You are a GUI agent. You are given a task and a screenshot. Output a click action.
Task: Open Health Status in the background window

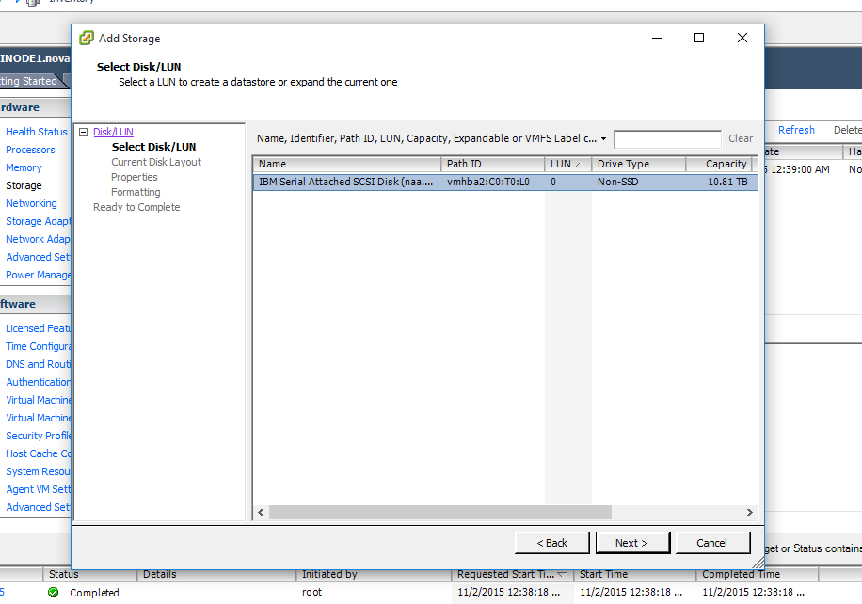point(37,132)
